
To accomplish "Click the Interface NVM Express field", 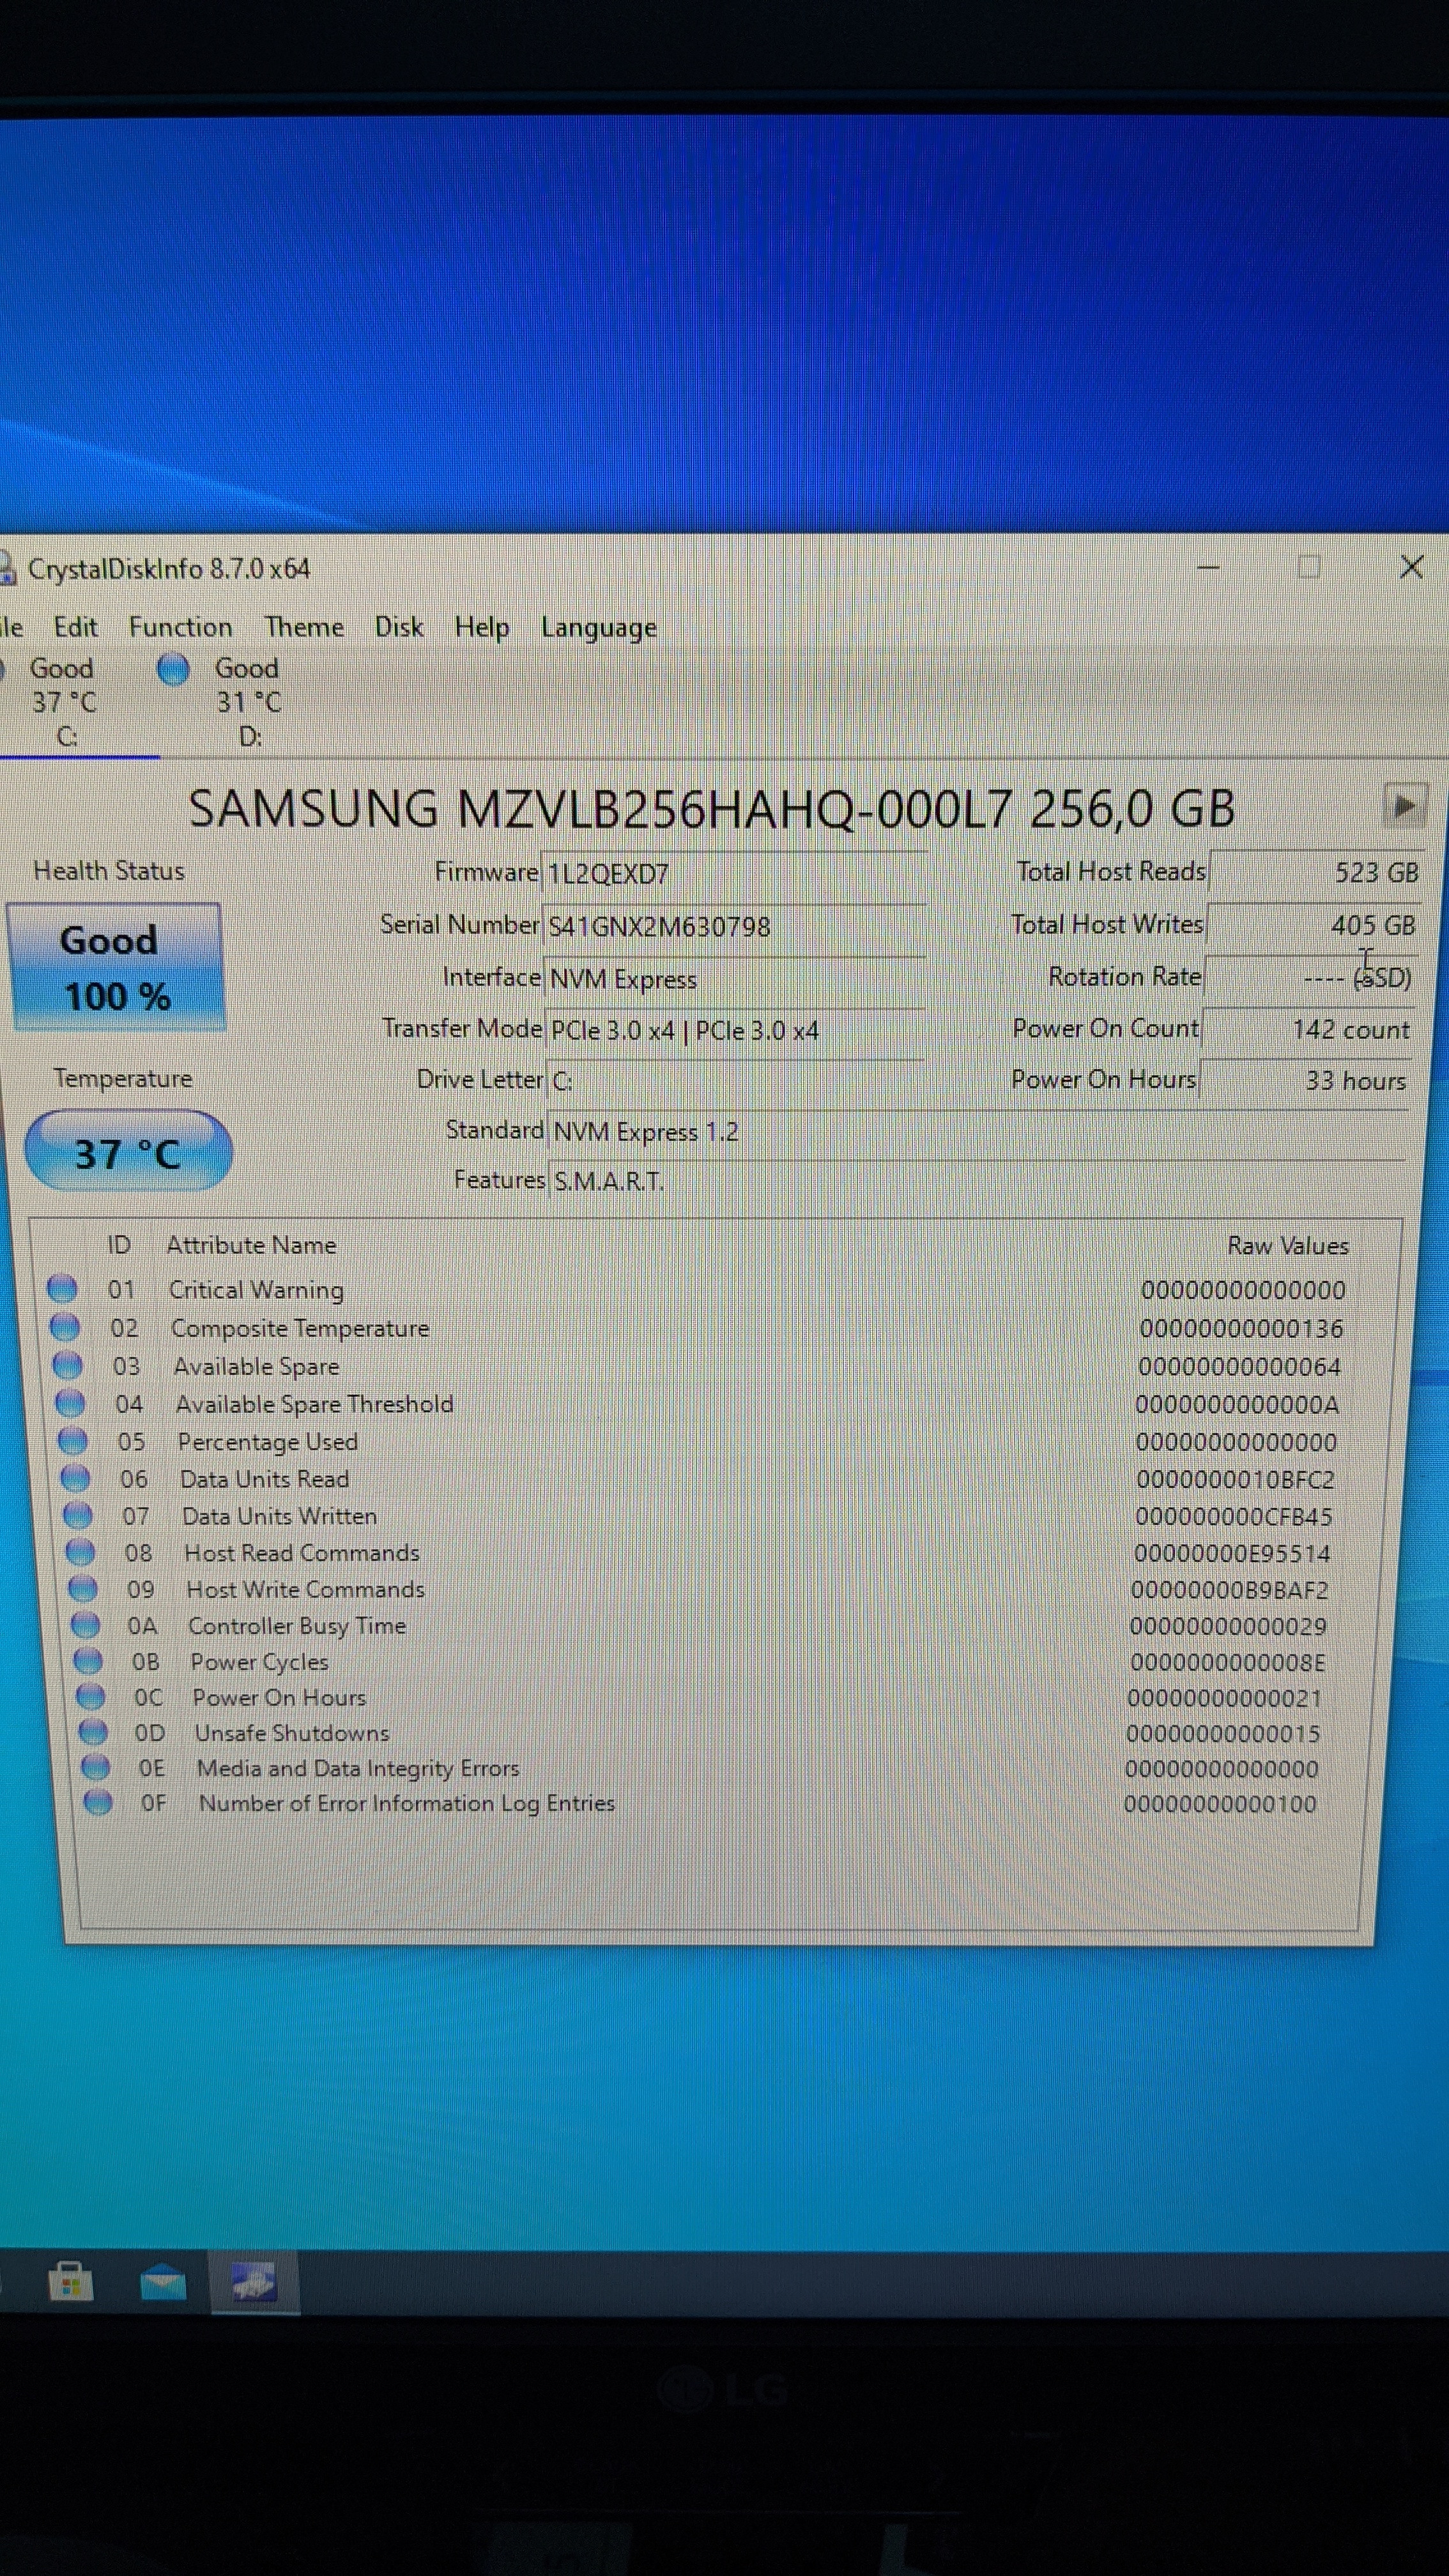I will tap(735, 978).
